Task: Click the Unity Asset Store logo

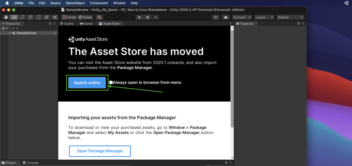Action: (x=88, y=39)
